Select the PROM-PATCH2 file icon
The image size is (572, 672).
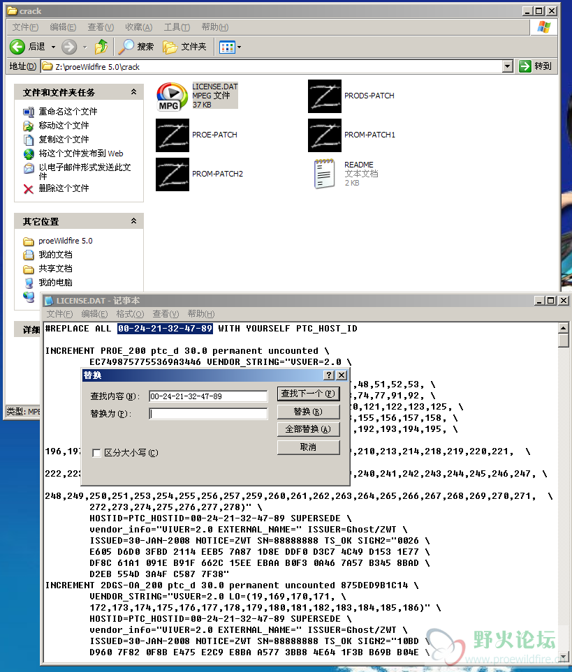click(x=173, y=174)
